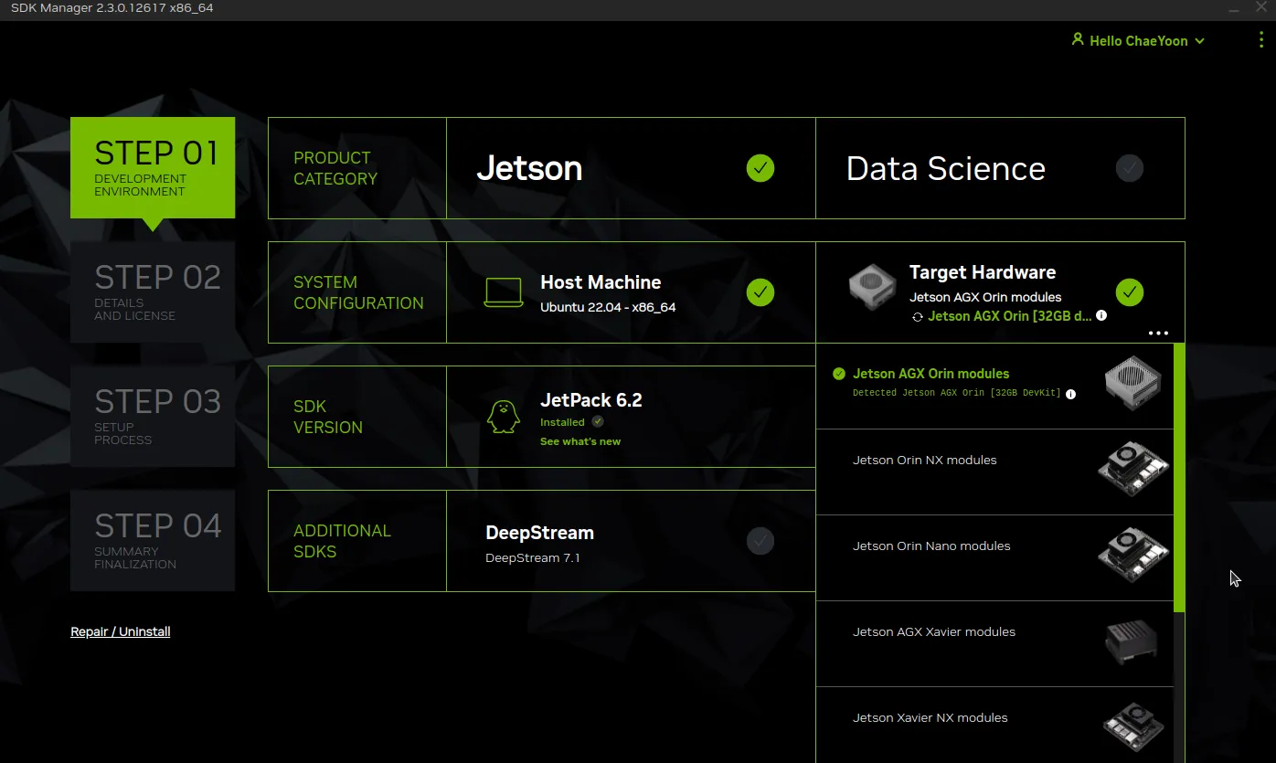Select DeepStream 7.1 additional SDK
The image size is (1276, 763).
631,541
